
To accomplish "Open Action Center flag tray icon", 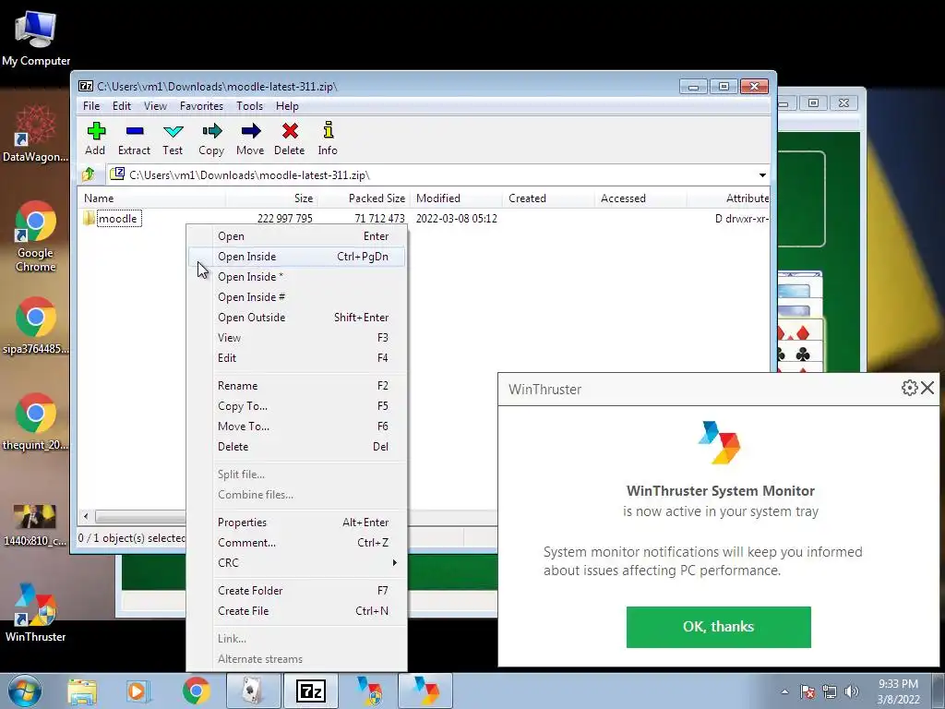I will 807,691.
